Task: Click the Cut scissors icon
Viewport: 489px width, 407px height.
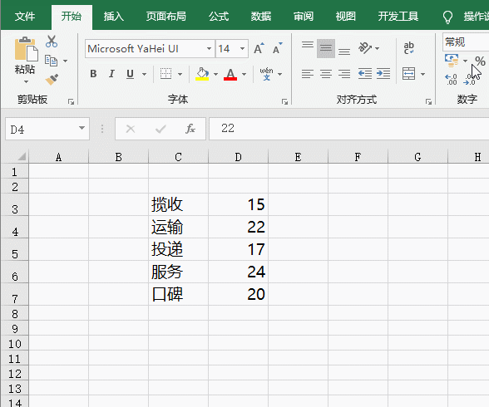Action: pyautogui.click(x=52, y=42)
